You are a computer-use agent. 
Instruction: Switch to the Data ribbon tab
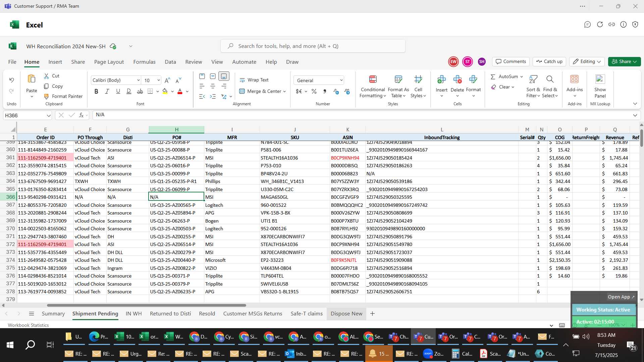point(170,62)
